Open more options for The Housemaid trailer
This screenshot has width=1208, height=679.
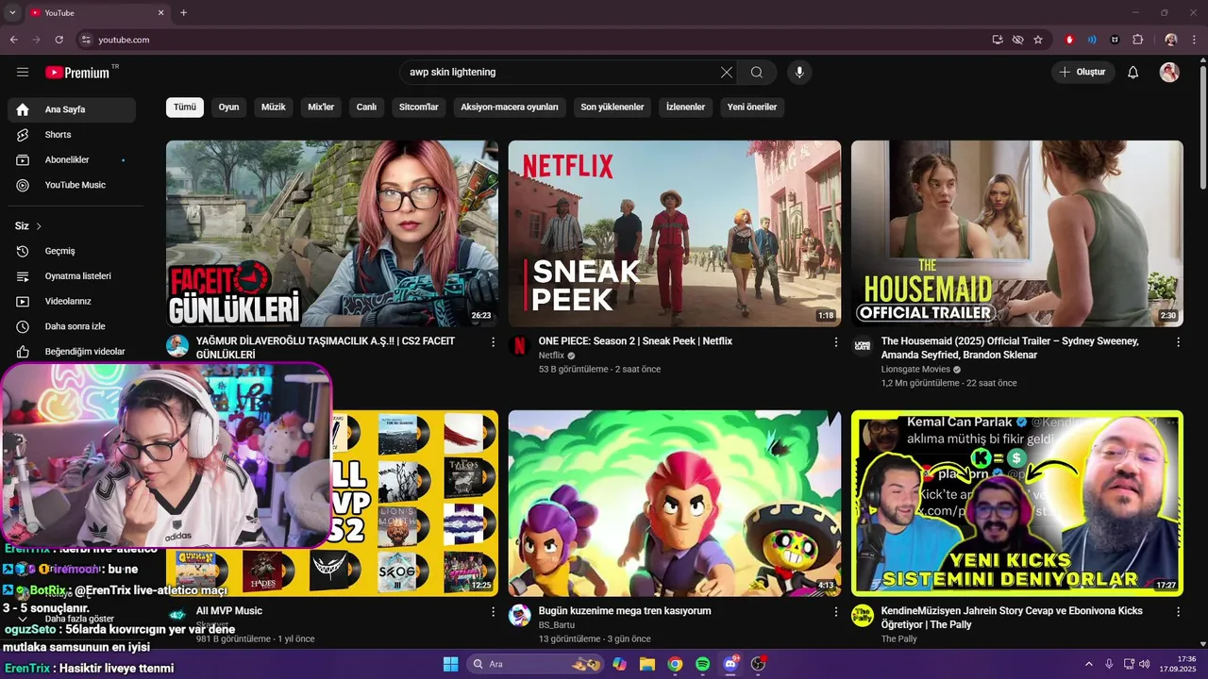pyautogui.click(x=1178, y=342)
